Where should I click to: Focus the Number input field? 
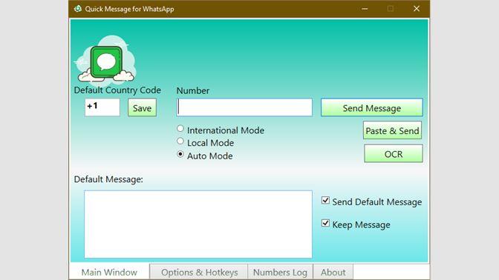[x=244, y=107]
